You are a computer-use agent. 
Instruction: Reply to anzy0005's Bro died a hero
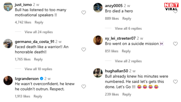click(x=127, y=18)
